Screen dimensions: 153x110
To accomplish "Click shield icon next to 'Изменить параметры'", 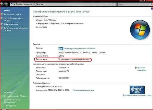I will pyautogui.click(x=136, y=68).
